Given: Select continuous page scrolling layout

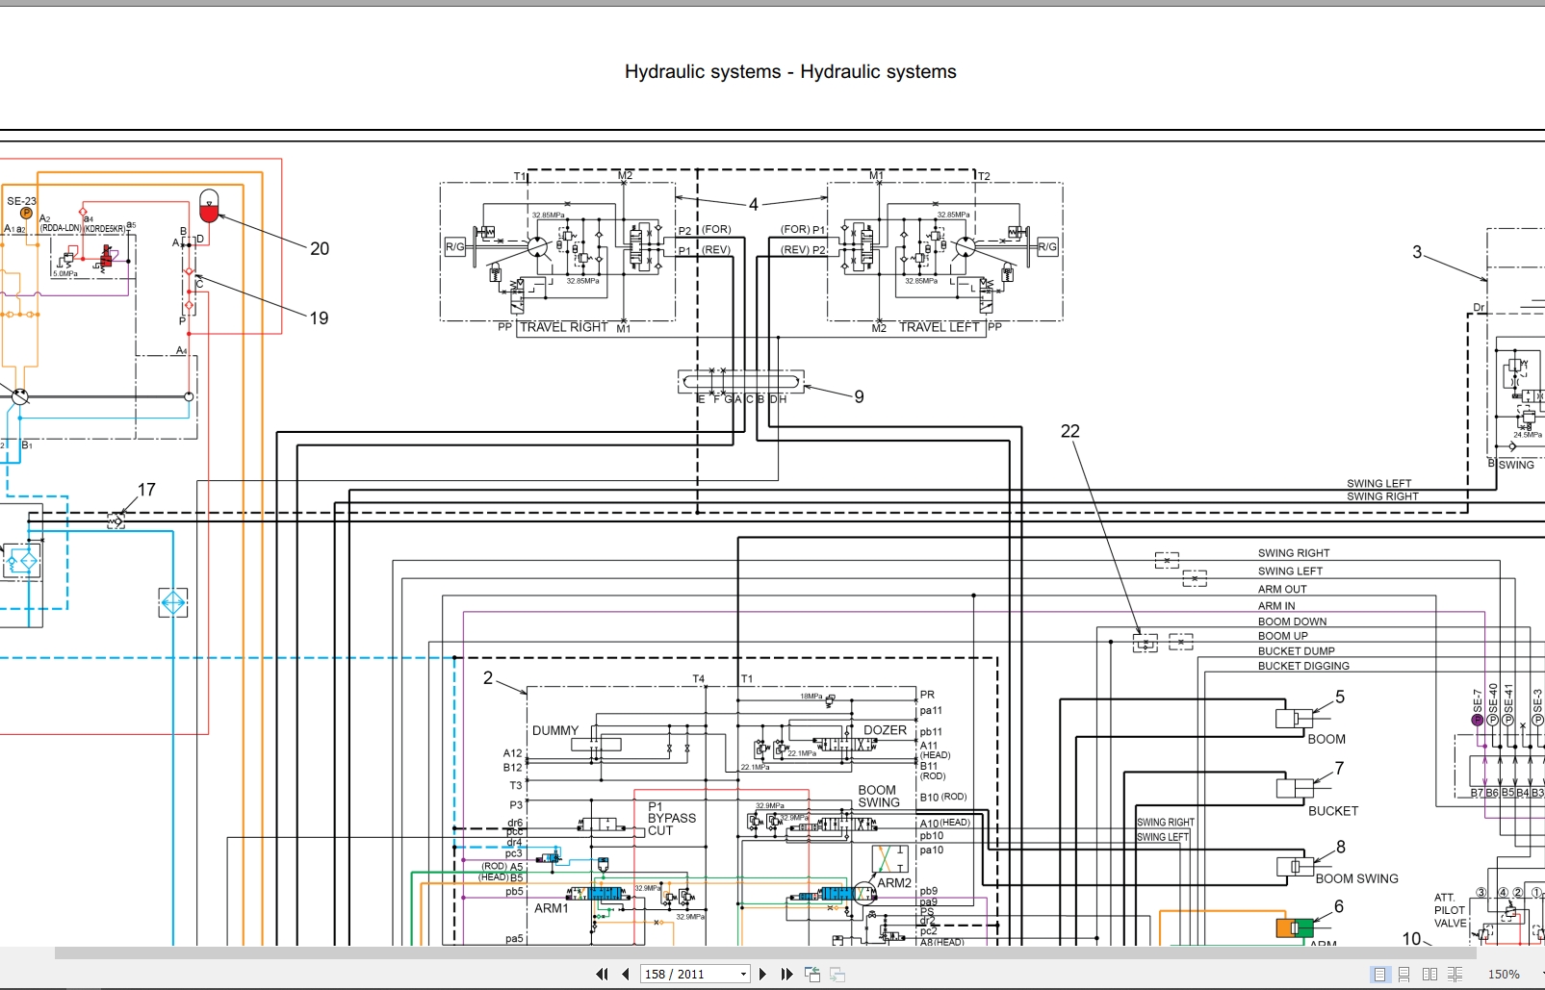Looking at the screenshot, I should pyautogui.click(x=1404, y=975).
